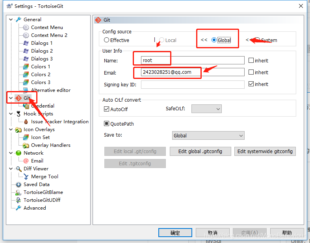Click the Advanced wrench icon

[19, 208]
